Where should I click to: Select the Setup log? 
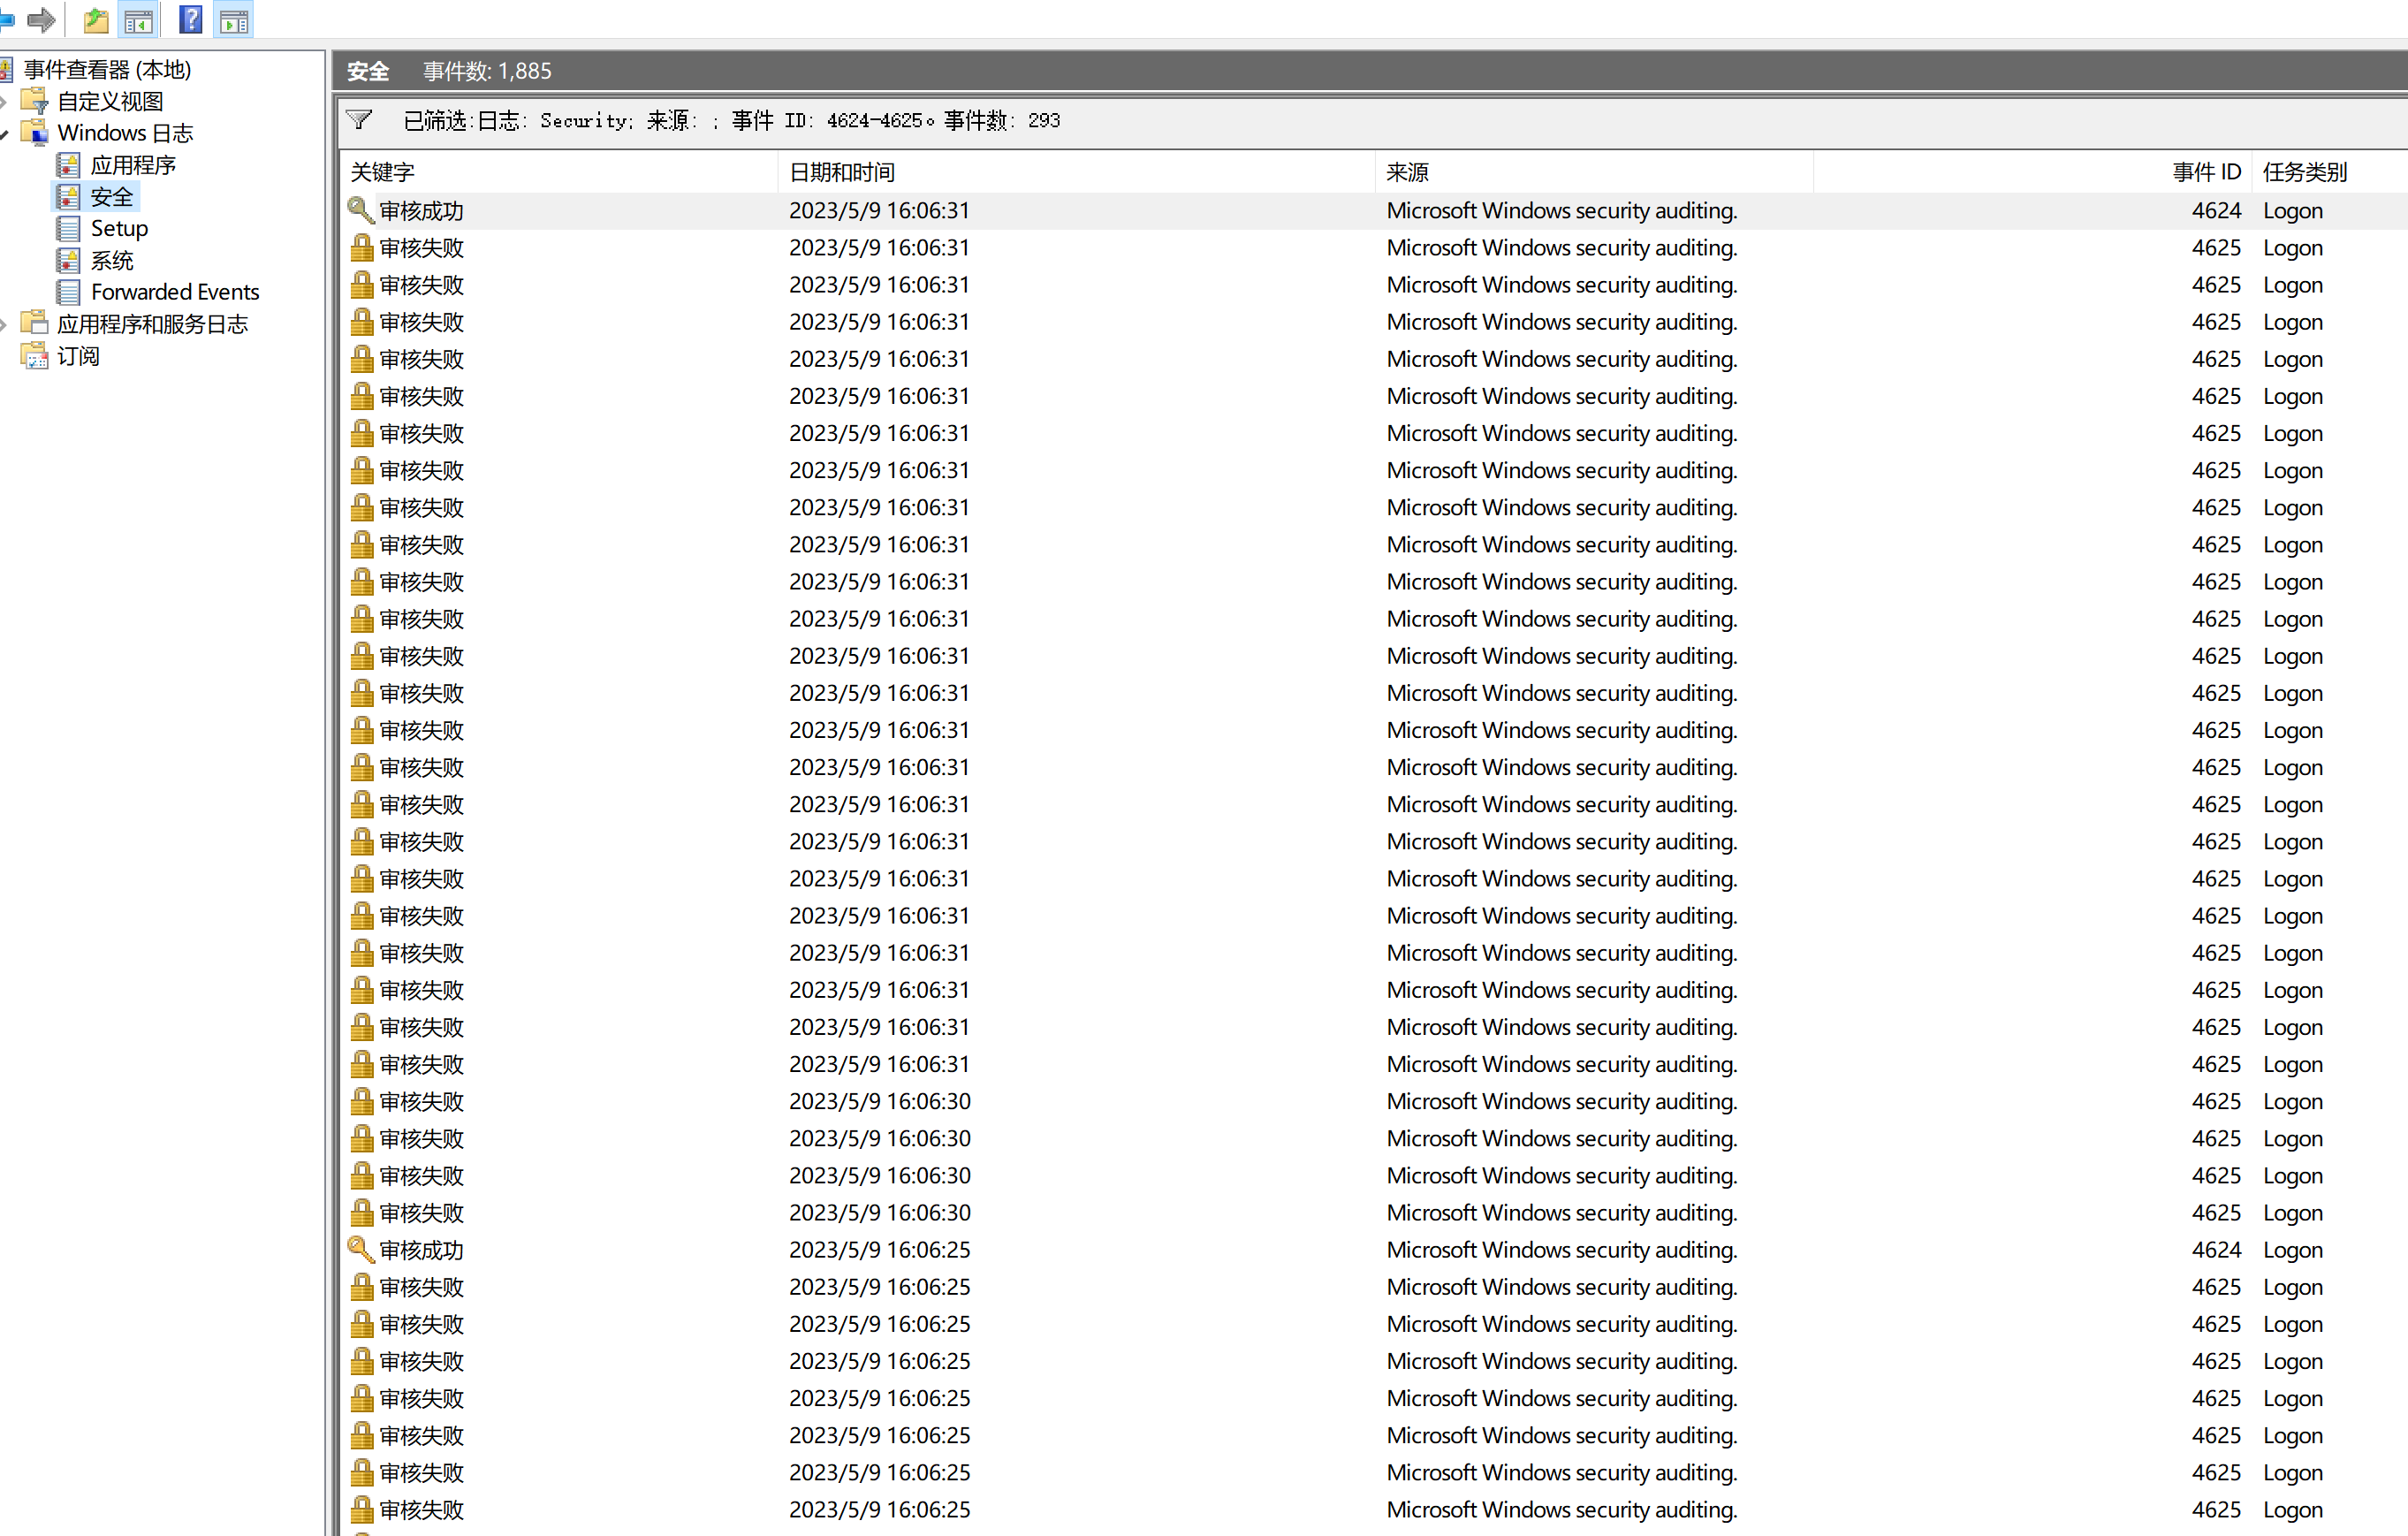pos(119,228)
